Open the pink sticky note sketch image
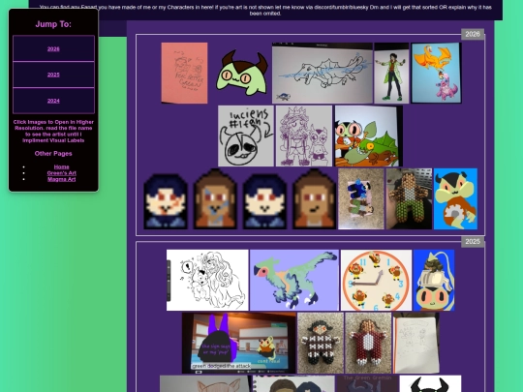 pos(184,73)
